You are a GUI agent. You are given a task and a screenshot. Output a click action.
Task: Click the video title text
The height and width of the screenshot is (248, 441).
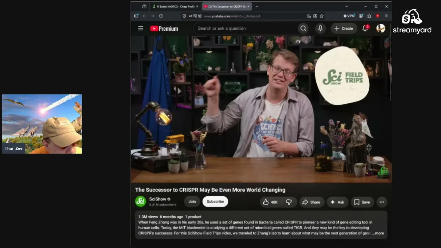click(210, 190)
